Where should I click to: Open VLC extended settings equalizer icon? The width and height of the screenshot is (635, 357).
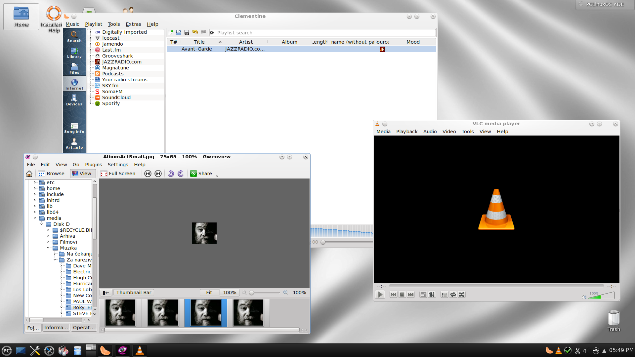432,295
